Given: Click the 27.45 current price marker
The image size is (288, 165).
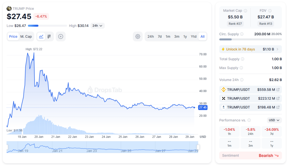Looking at the screenshot, I should [203, 108].
